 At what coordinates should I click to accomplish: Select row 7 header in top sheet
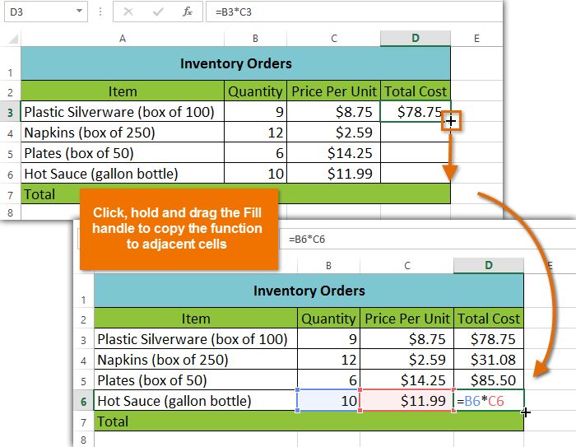tap(10, 194)
